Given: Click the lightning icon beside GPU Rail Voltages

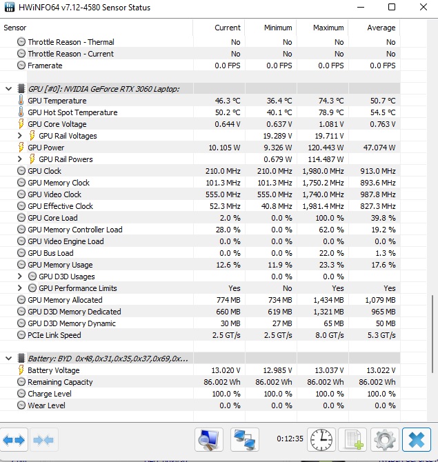Looking at the screenshot, I should pos(32,136).
